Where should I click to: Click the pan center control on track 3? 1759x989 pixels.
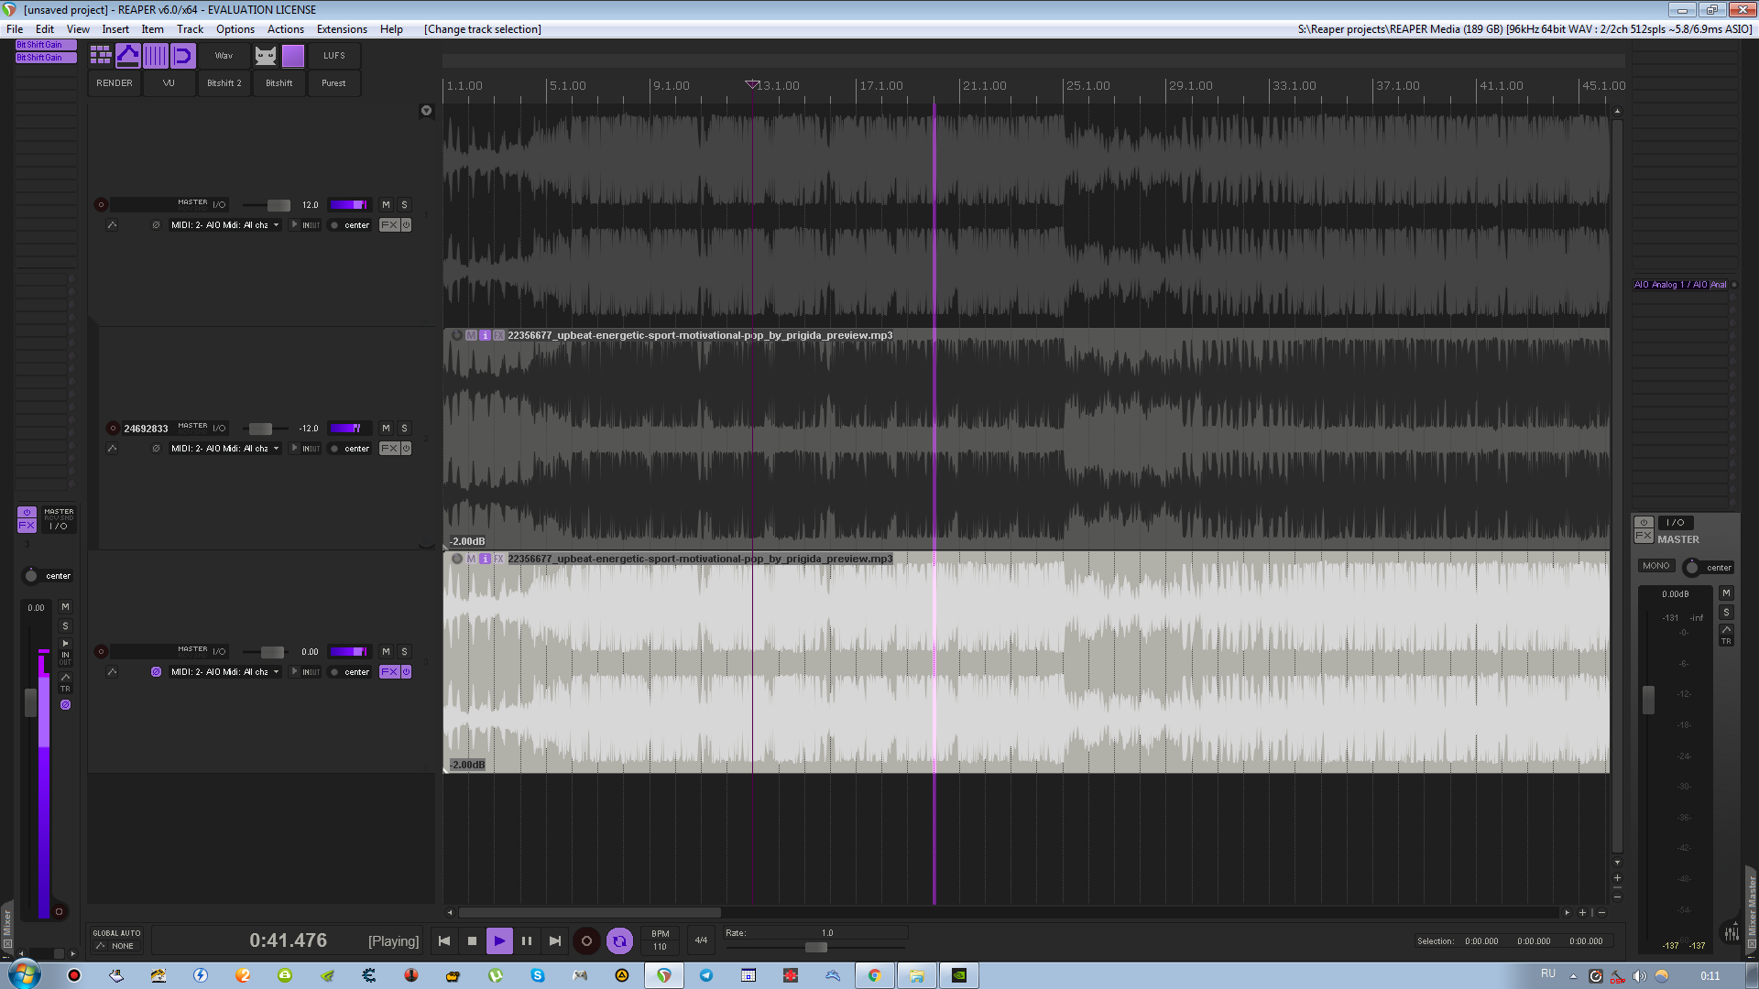pyautogui.click(x=351, y=672)
